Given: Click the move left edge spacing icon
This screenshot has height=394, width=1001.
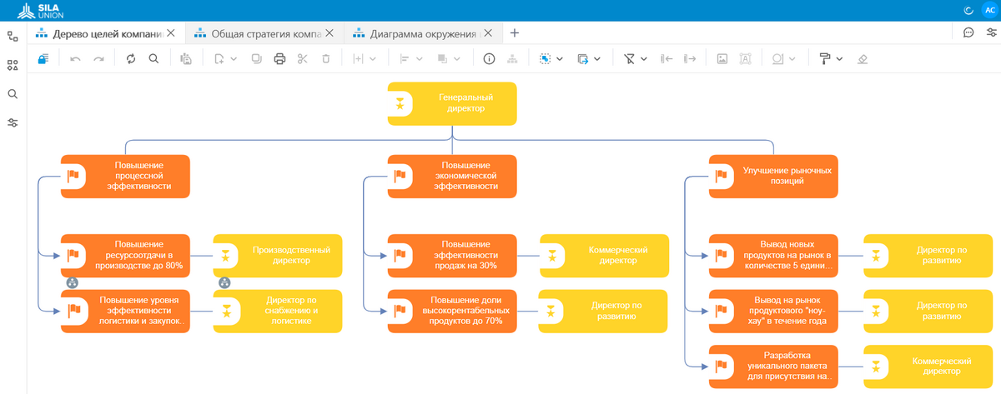Looking at the screenshot, I should pos(666,58).
